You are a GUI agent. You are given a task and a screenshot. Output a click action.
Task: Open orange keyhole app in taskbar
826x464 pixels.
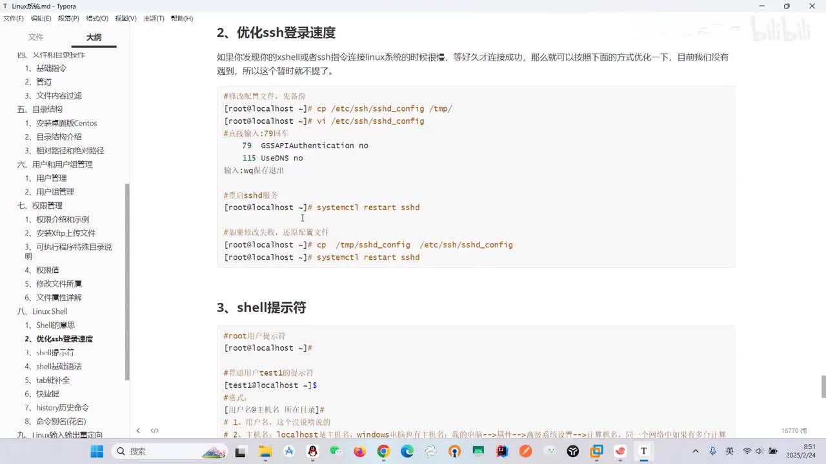pyautogui.click(x=454, y=452)
